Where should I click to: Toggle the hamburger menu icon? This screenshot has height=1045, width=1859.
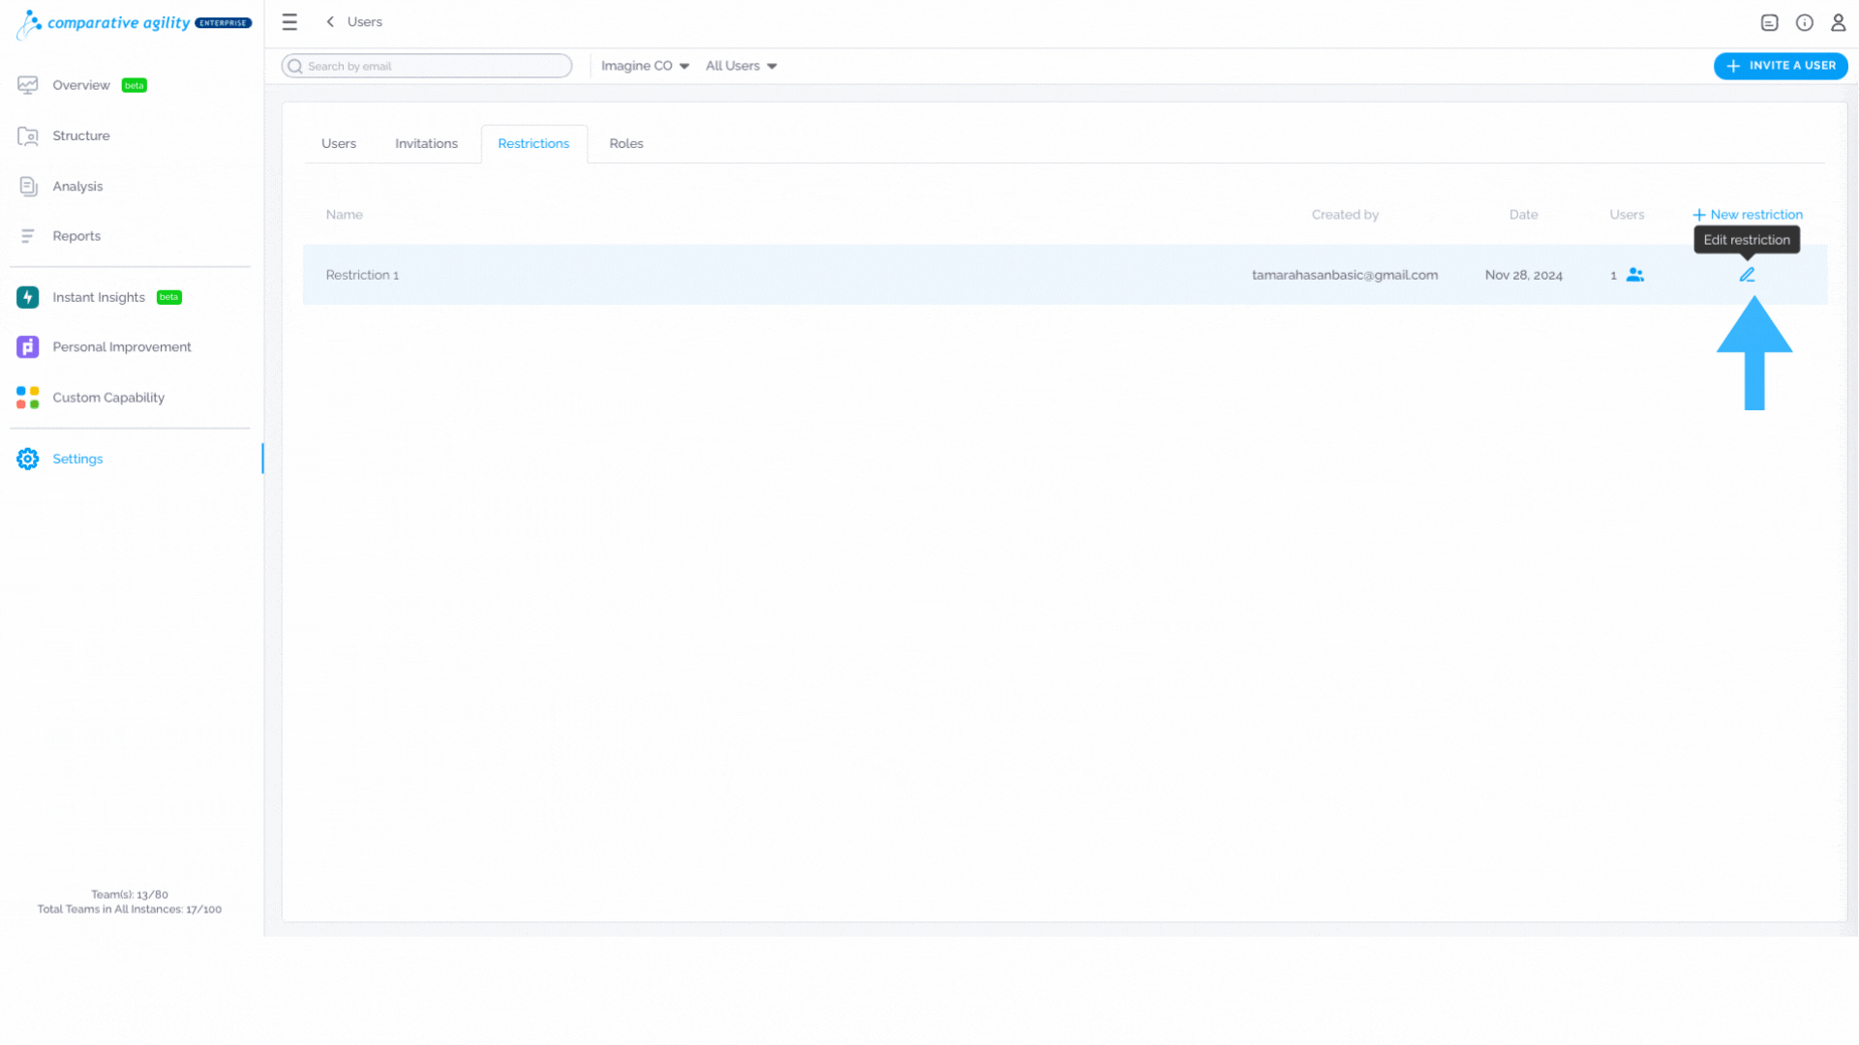tap(290, 21)
